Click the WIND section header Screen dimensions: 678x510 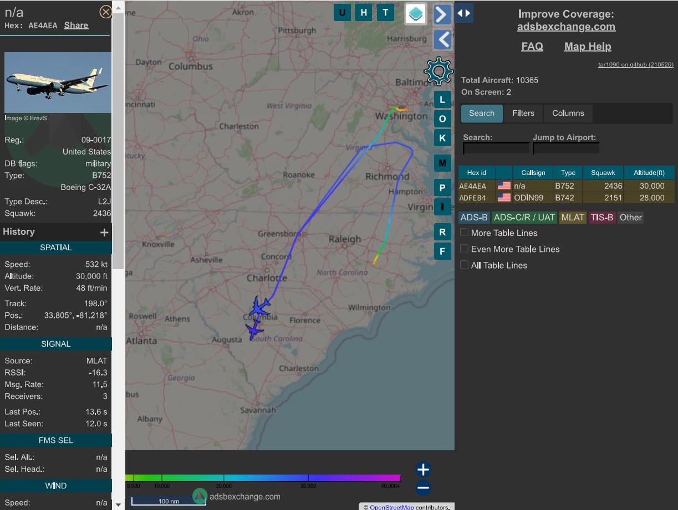tap(56, 486)
